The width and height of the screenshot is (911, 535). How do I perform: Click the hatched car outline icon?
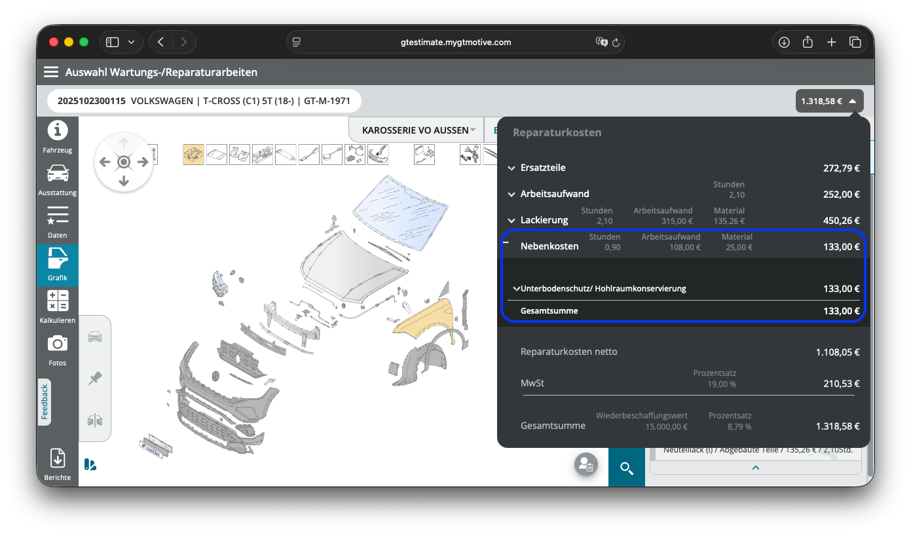pyautogui.click(x=95, y=337)
